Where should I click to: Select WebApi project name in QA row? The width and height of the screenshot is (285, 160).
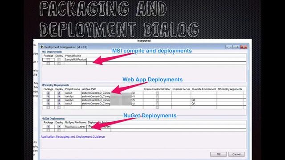[73, 100]
